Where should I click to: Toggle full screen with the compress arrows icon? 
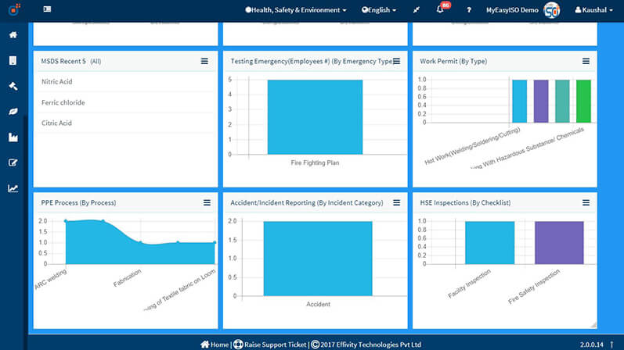click(x=416, y=10)
